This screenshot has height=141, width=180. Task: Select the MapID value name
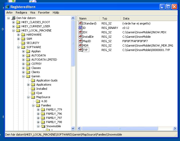pos(87,41)
